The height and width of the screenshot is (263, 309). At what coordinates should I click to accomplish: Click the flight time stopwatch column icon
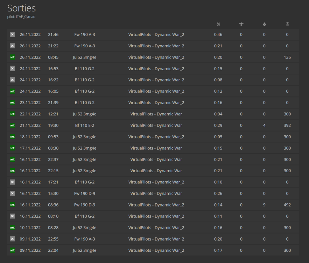coord(218,24)
